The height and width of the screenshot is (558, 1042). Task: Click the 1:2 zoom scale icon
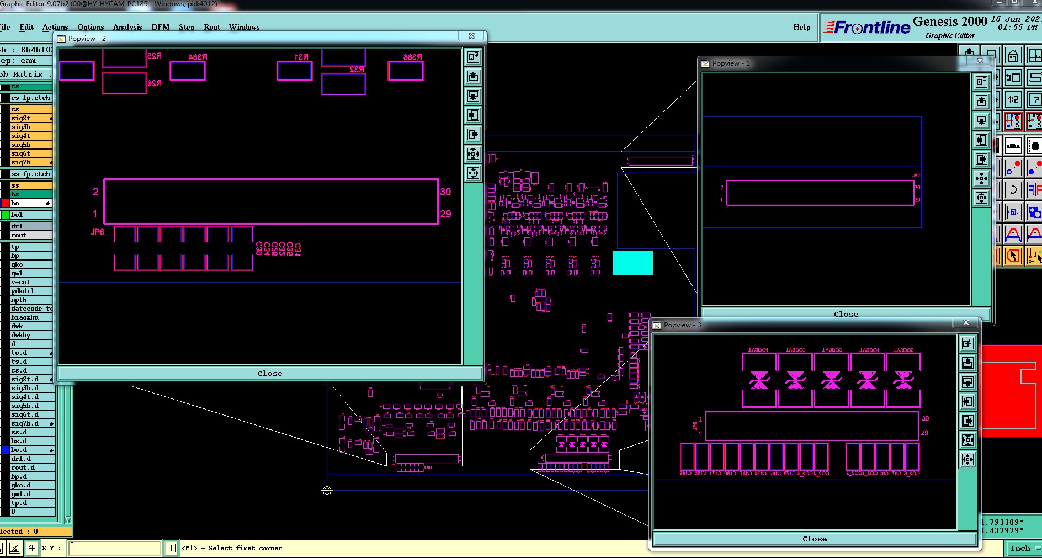[x=1013, y=99]
